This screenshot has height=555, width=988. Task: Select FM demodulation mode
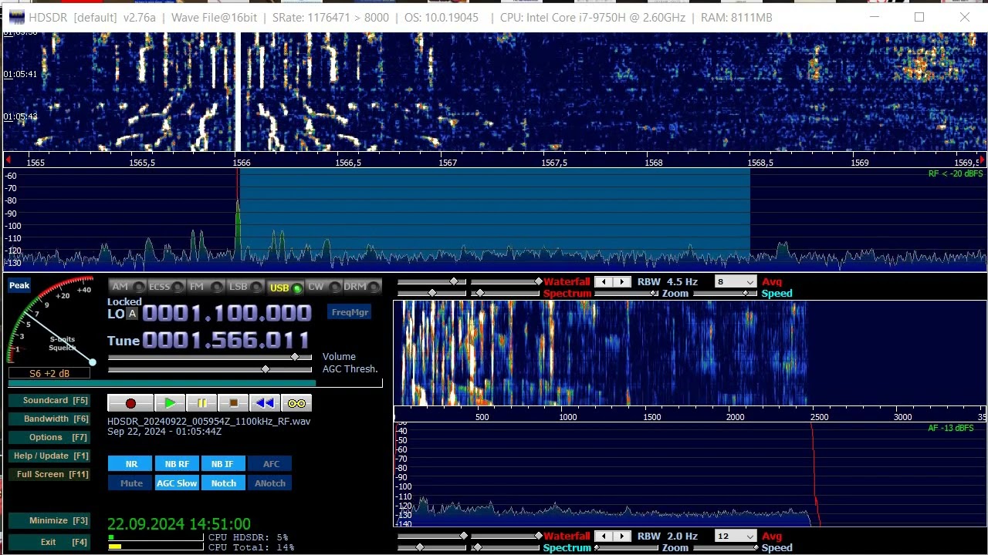click(205, 287)
